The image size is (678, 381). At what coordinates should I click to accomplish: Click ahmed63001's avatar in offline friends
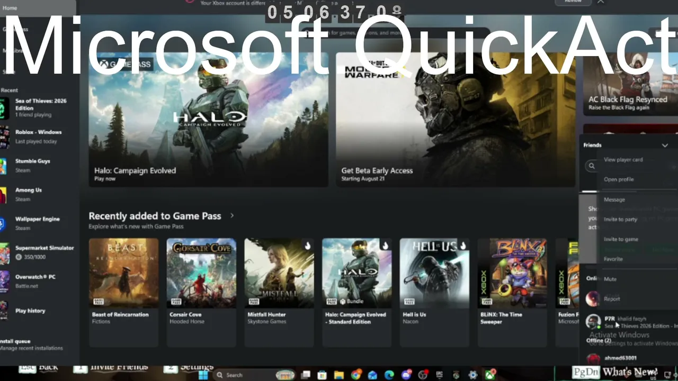(593, 359)
